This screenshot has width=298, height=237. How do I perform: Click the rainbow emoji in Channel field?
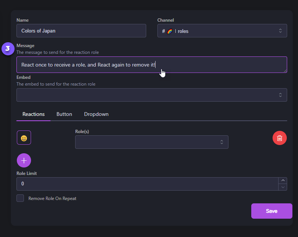coord(169,31)
